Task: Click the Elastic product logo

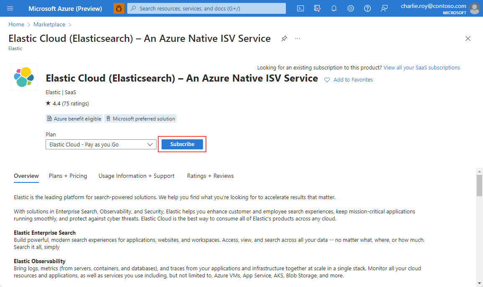Action: click(x=24, y=77)
